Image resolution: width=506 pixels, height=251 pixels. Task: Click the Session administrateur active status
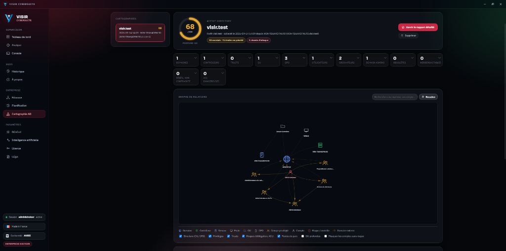(x=24, y=217)
